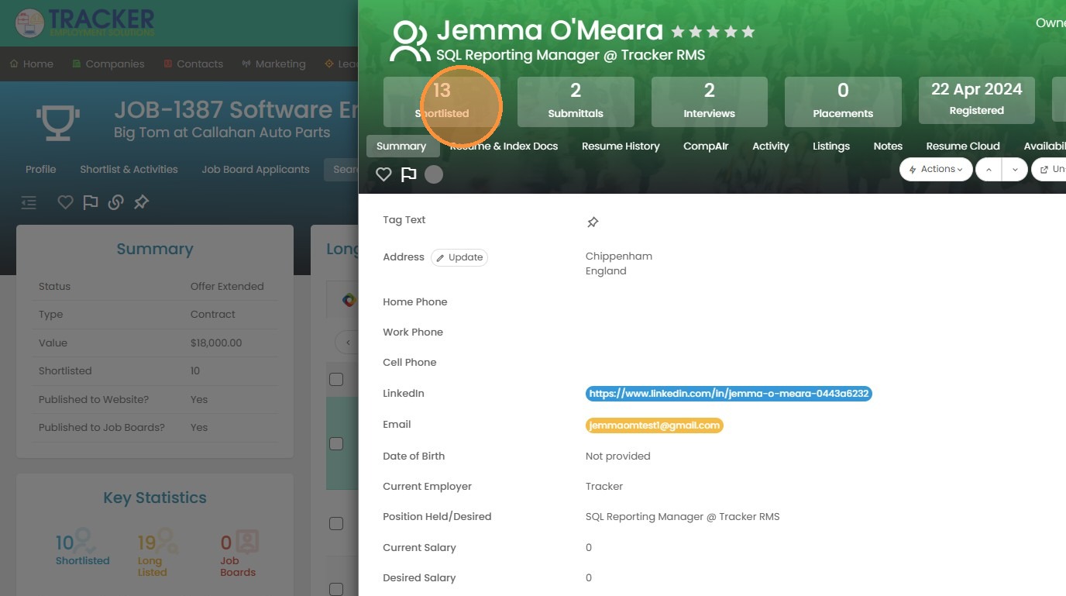The image size is (1066, 596).
Task: Switch to the candidate Summary tab
Action: pyautogui.click(x=401, y=146)
